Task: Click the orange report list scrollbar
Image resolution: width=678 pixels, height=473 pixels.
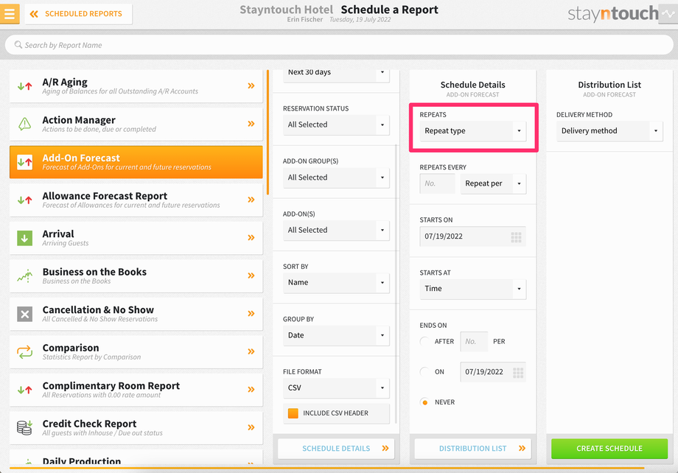Action: point(268,133)
